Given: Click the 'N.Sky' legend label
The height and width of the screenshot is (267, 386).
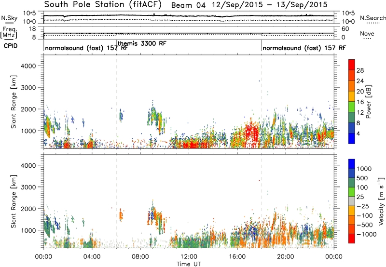Looking at the screenshot, I should coord(9,18).
